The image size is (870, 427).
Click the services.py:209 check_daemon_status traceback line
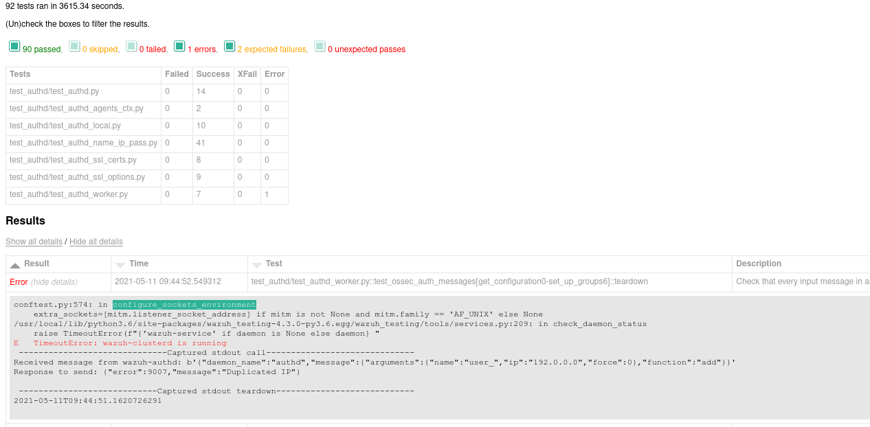(x=330, y=324)
